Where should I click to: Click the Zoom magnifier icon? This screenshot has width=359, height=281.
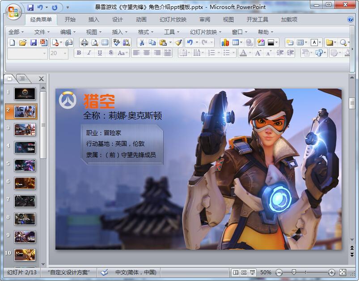click(343, 43)
